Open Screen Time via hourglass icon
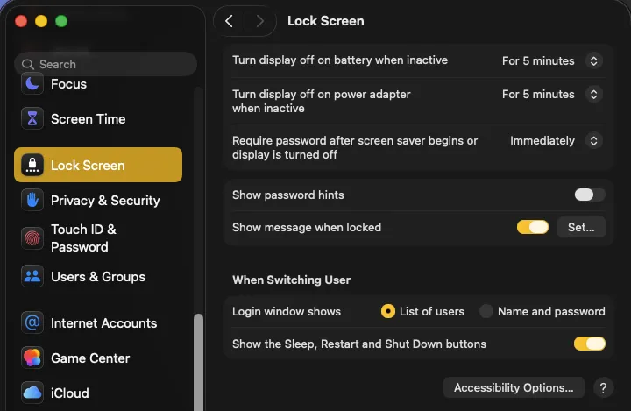631x411 pixels. [32, 118]
